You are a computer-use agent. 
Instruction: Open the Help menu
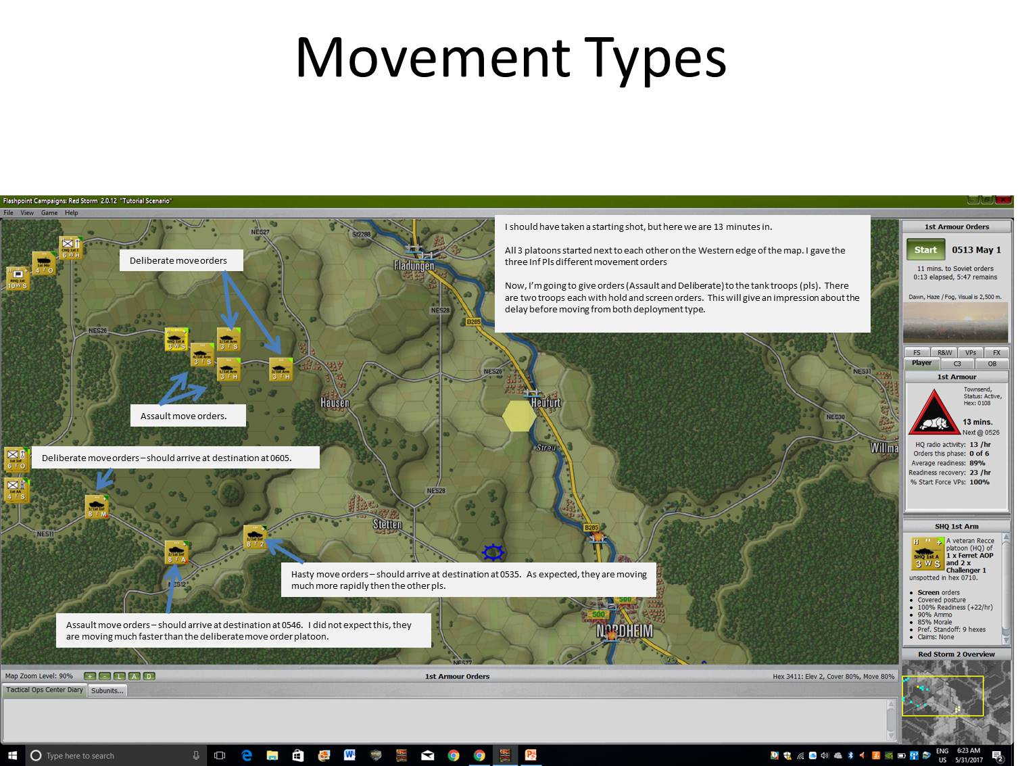[72, 213]
